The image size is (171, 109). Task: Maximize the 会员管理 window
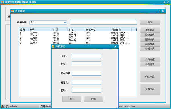(x=160, y=11)
